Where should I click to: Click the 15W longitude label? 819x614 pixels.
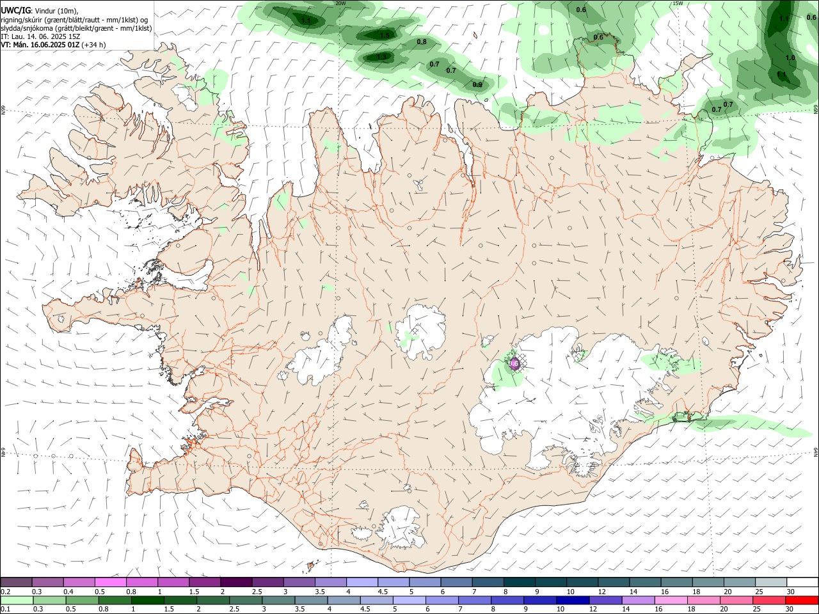(678, 3)
